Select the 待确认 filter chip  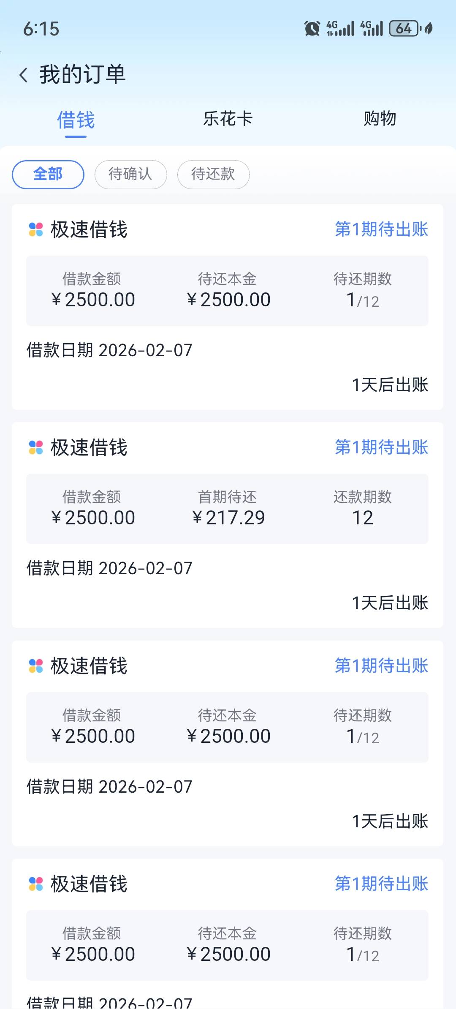pyautogui.click(x=130, y=174)
